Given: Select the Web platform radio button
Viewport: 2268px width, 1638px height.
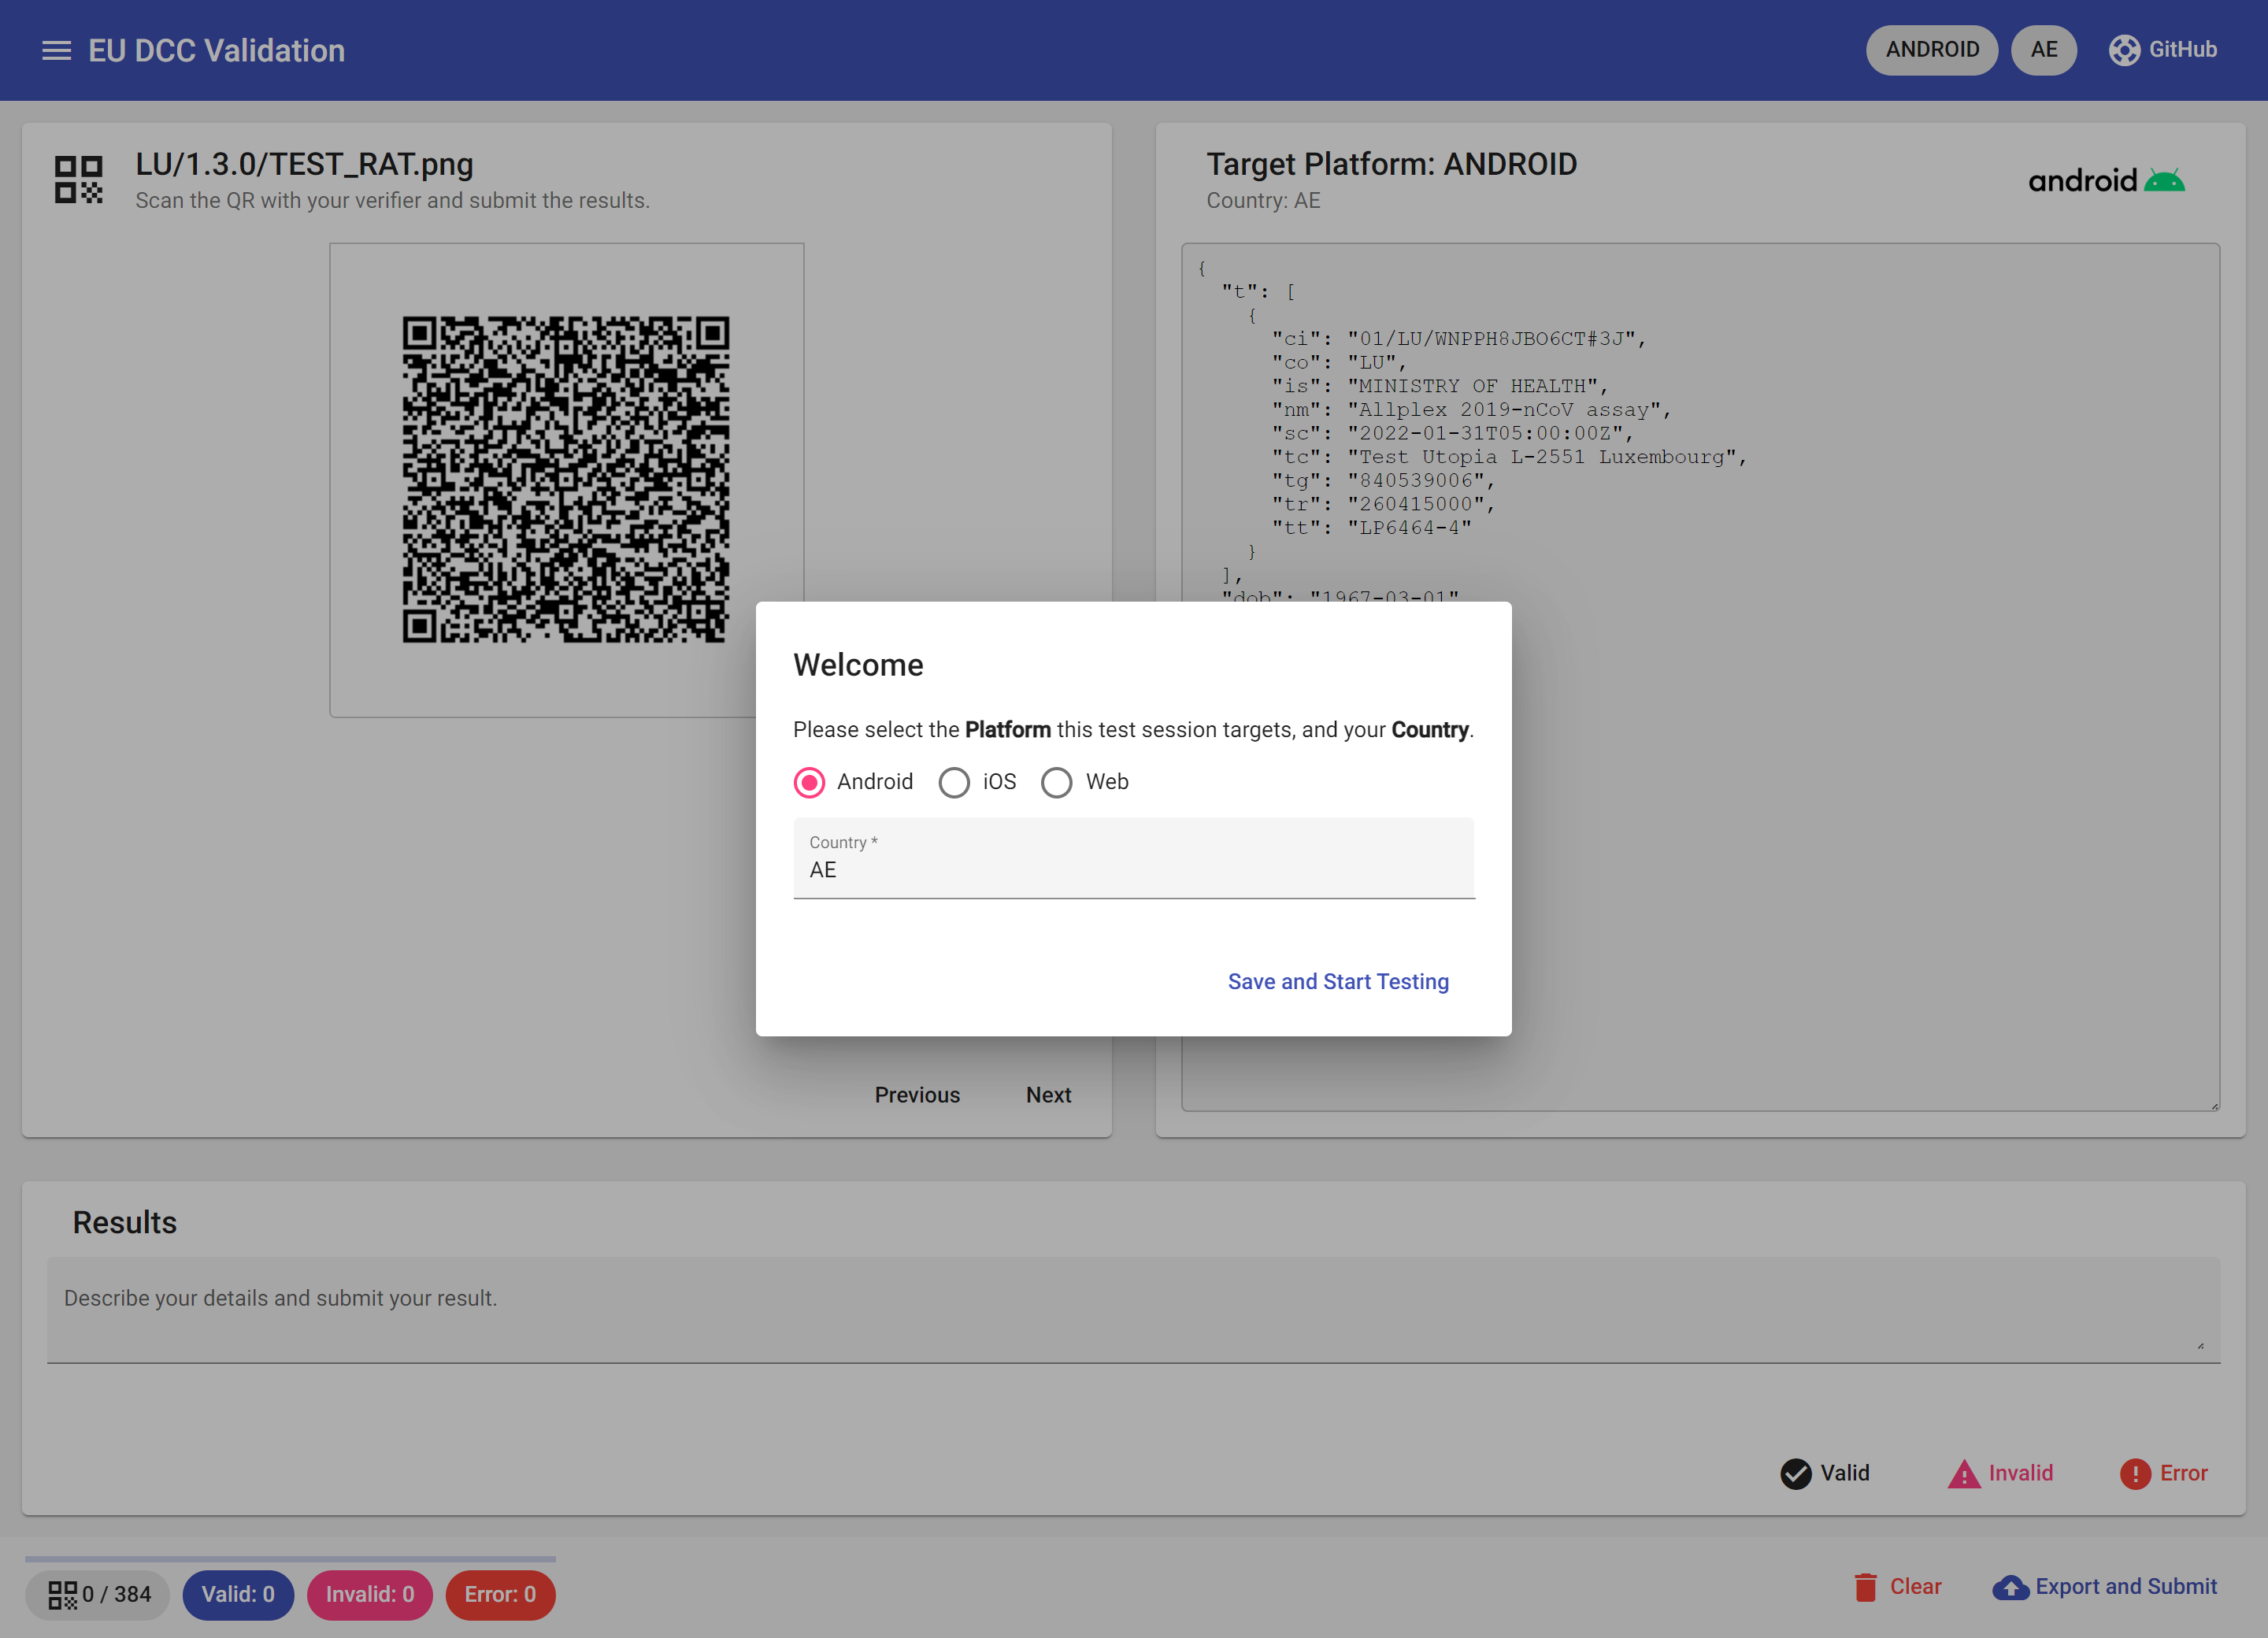Looking at the screenshot, I should click(1057, 782).
